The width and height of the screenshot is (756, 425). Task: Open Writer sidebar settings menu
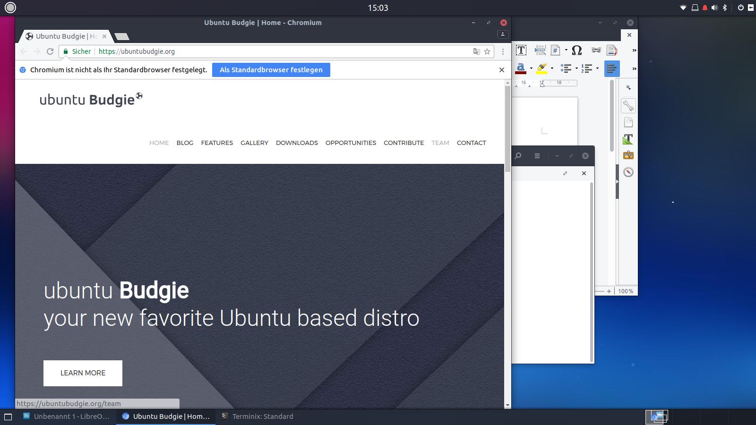tap(628, 88)
